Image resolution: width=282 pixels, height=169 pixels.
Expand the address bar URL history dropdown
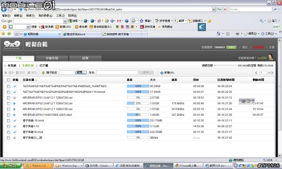coord(214,9)
